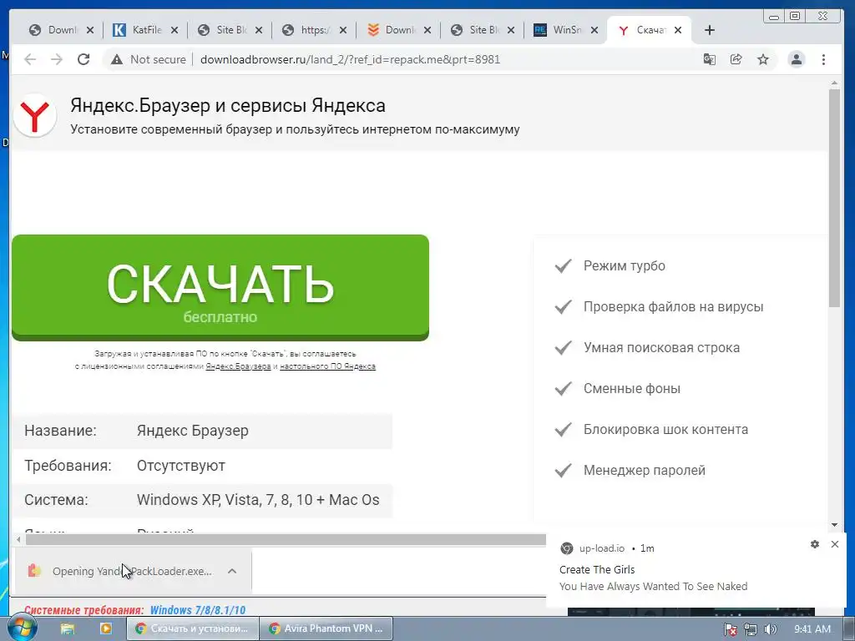Click the Менеджер паролей feature text
Viewport: 855px width, 641px height.
pyautogui.click(x=645, y=471)
